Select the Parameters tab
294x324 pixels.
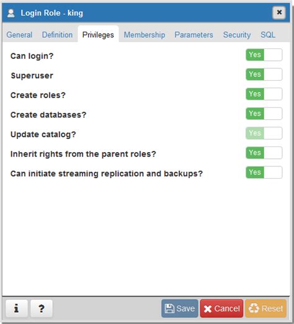click(194, 35)
